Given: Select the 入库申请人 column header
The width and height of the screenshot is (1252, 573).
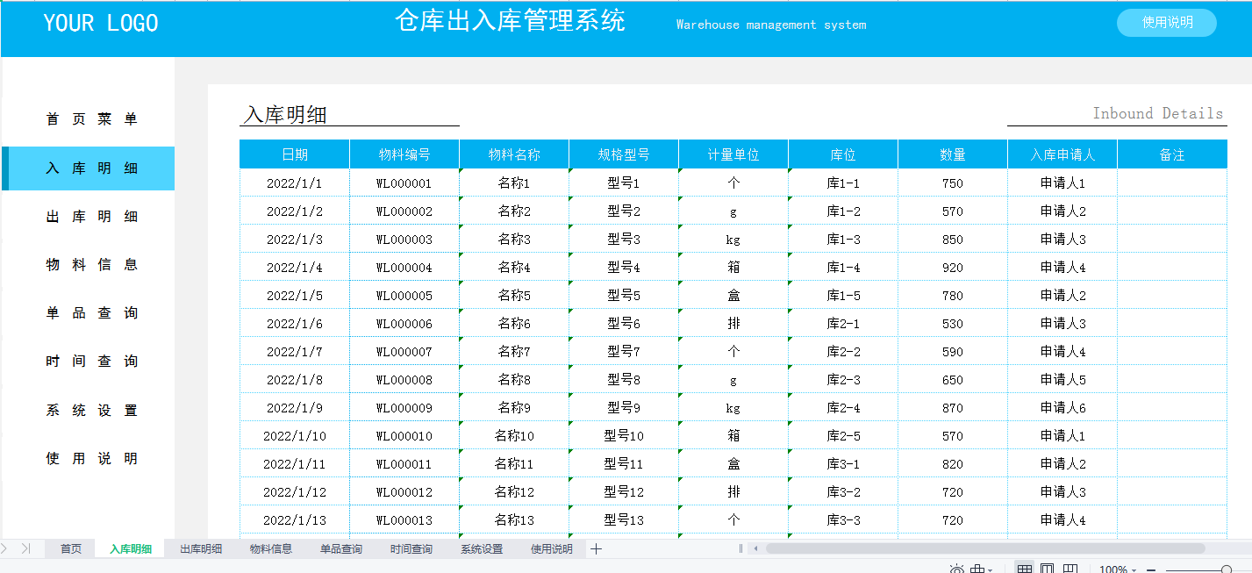Looking at the screenshot, I should coord(1062,154).
